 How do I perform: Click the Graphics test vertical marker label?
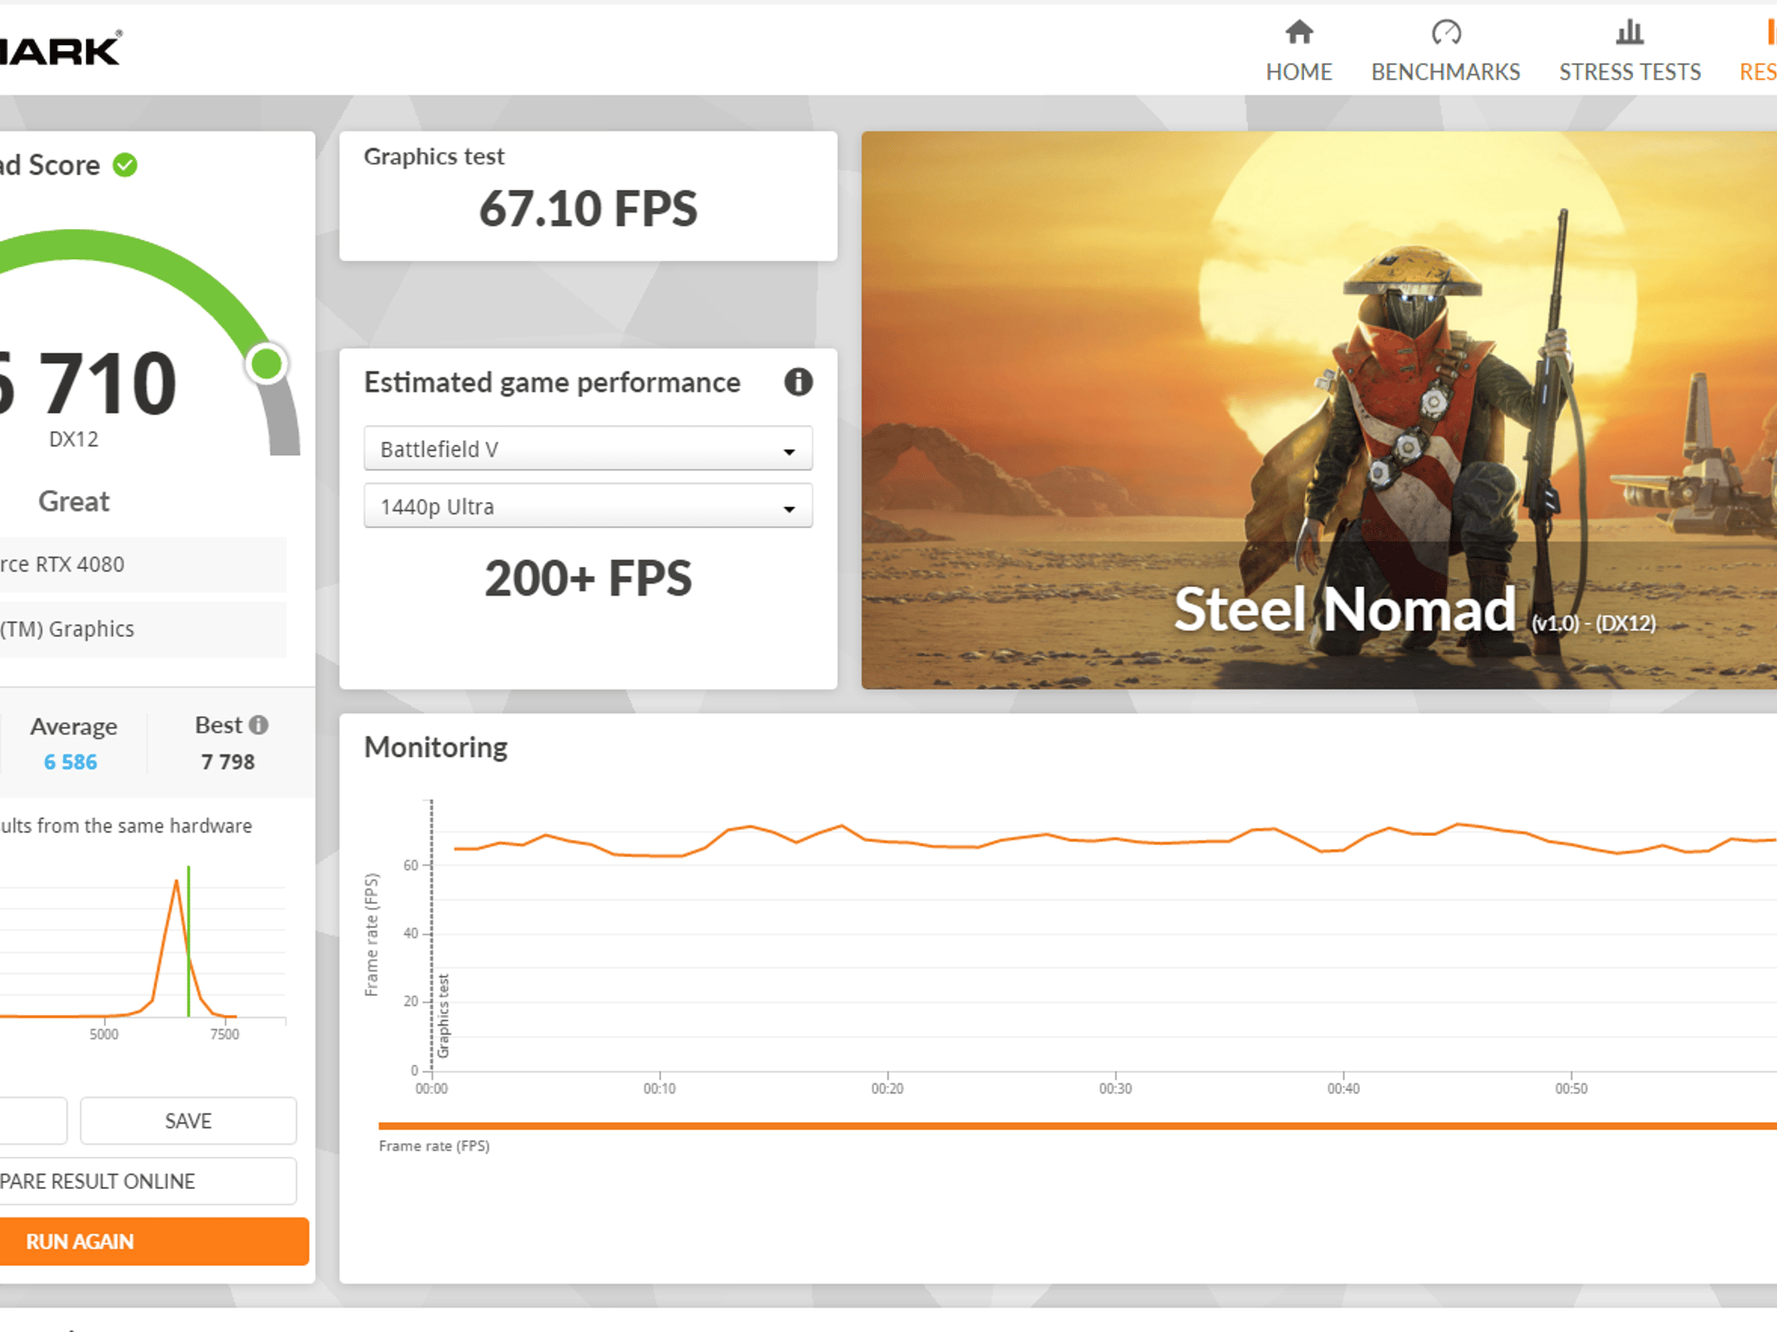pos(443,1015)
